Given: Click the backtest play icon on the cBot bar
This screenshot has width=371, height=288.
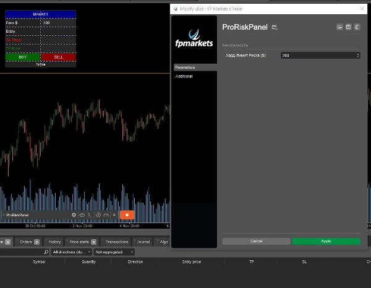Looking at the screenshot, I should click(98, 215).
